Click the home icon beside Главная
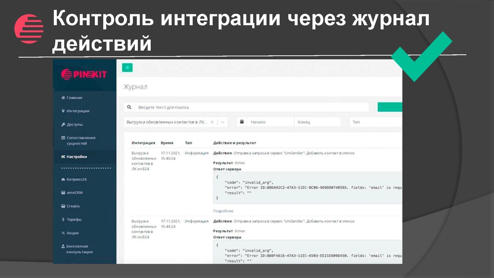 (63, 98)
